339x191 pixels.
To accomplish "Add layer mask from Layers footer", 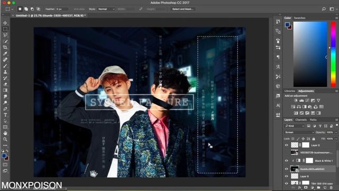I will (x=306, y=187).
